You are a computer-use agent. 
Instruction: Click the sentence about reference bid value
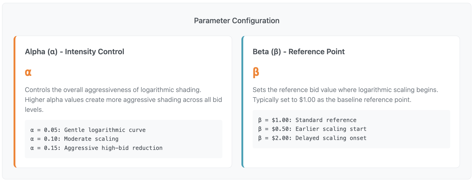345,90
